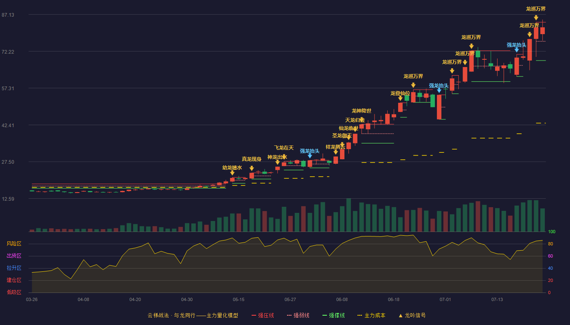Click blue arrow of 强龙抬头 after 07-13
Viewport: 570px width, 325px height.
517,50
